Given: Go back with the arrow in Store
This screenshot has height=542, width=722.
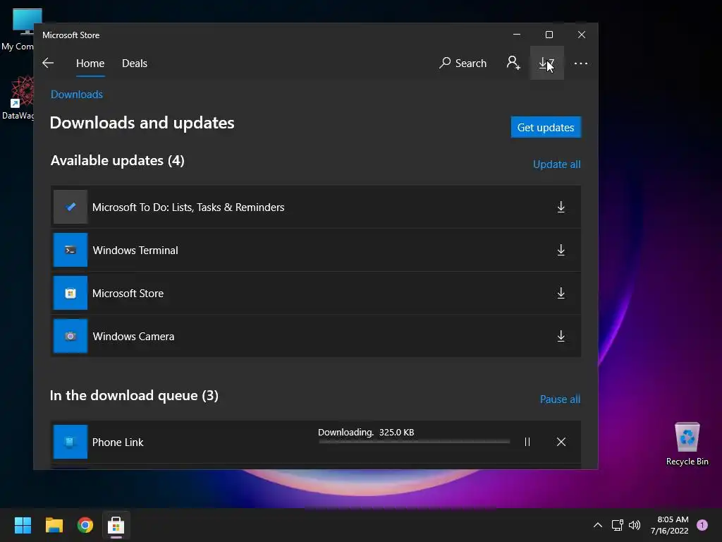Looking at the screenshot, I should click(x=48, y=63).
